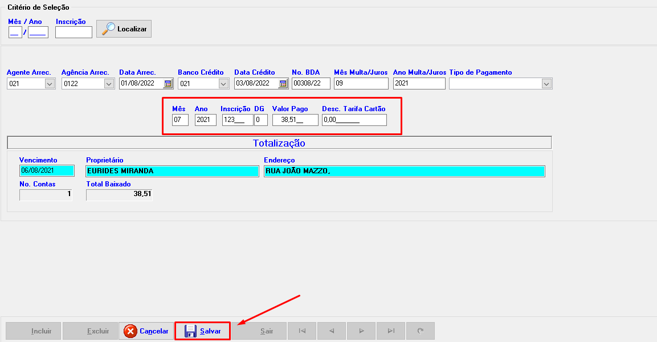This screenshot has width=657, height=342.
Task: Open the Data Crédito calendar picker
Action: click(283, 84)
